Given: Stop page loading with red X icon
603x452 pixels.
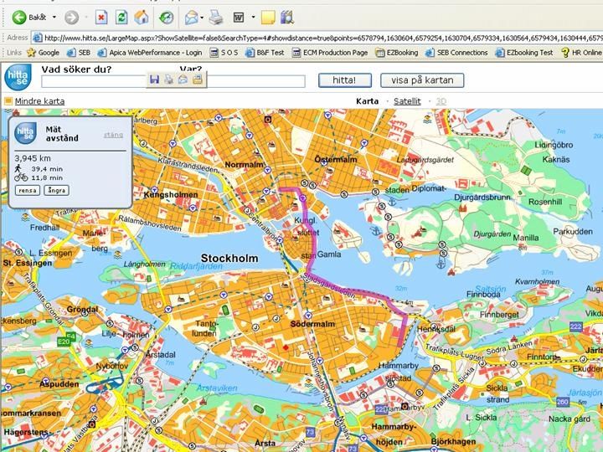Looking at the screenshot, I should pos(101,18).
